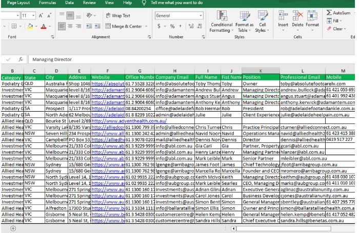Click the AutoSum sigma button
The height and width of the screenshot is (233, 359).
pos(338,13)
